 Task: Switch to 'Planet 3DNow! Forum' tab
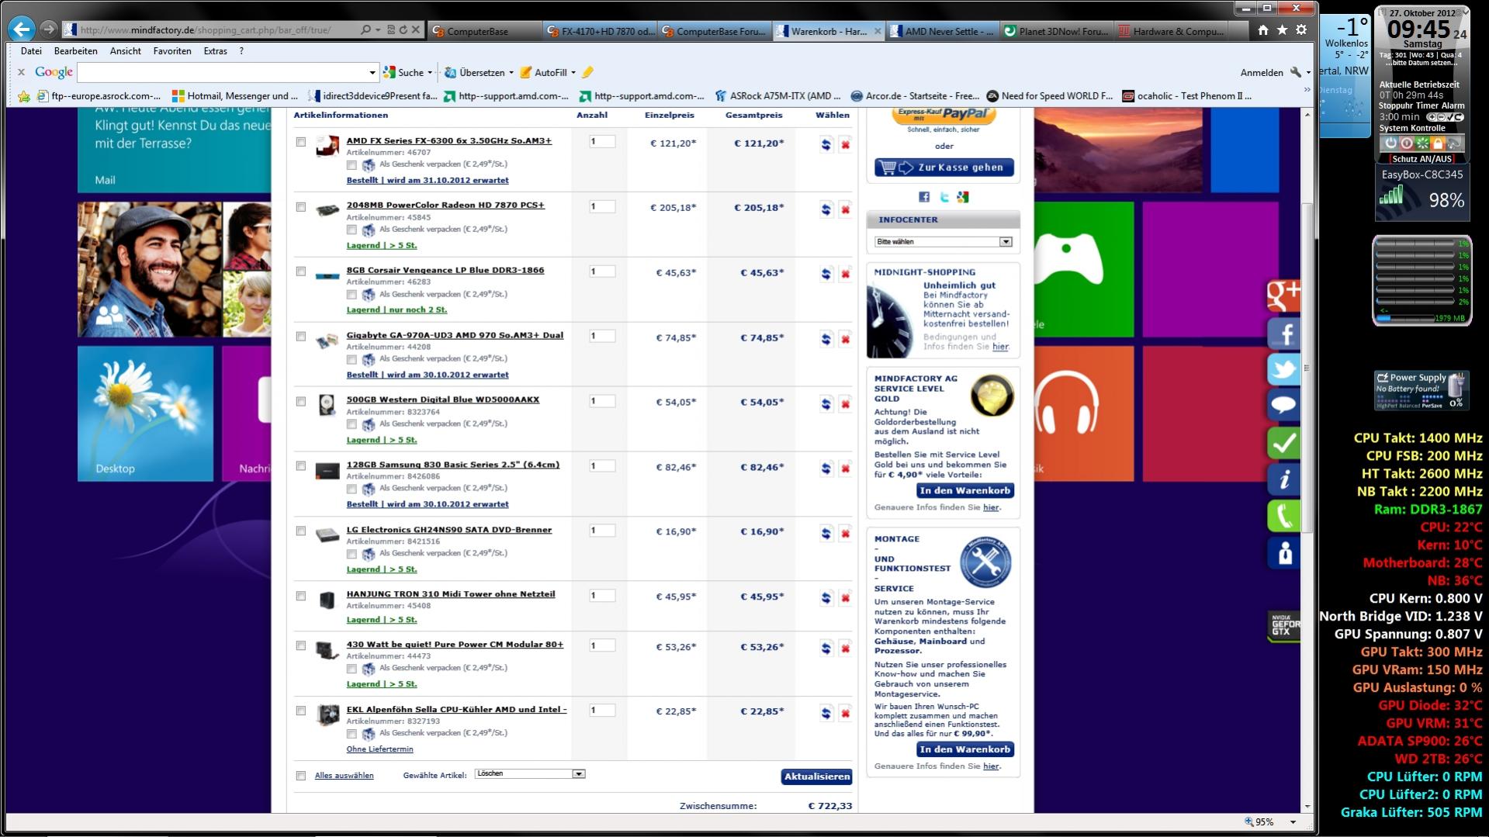tap(1056, 31)
